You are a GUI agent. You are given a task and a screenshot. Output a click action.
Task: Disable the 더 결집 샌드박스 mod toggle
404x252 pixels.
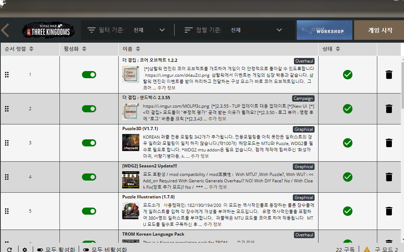click(89, 109)
